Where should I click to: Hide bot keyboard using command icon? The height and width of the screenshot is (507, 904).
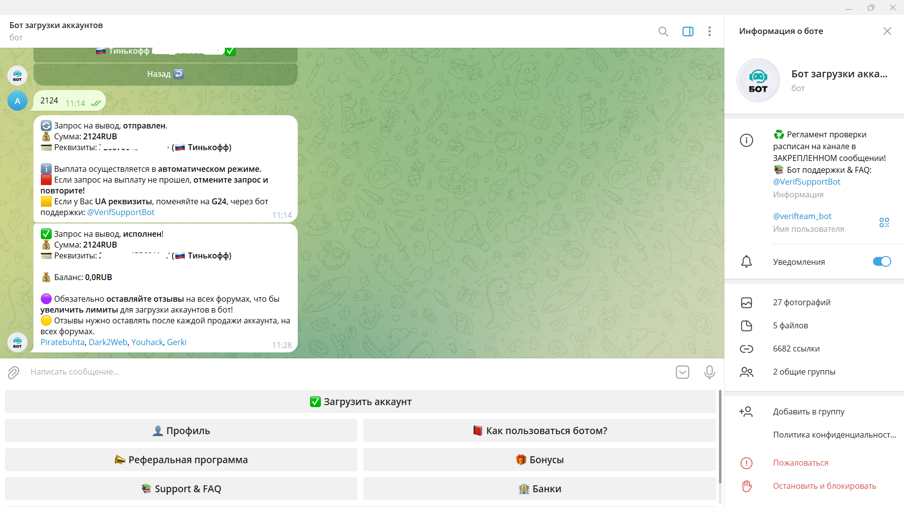coord(682,372)
